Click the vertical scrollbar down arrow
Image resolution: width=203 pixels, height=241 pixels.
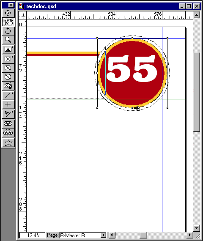(197, 228)
